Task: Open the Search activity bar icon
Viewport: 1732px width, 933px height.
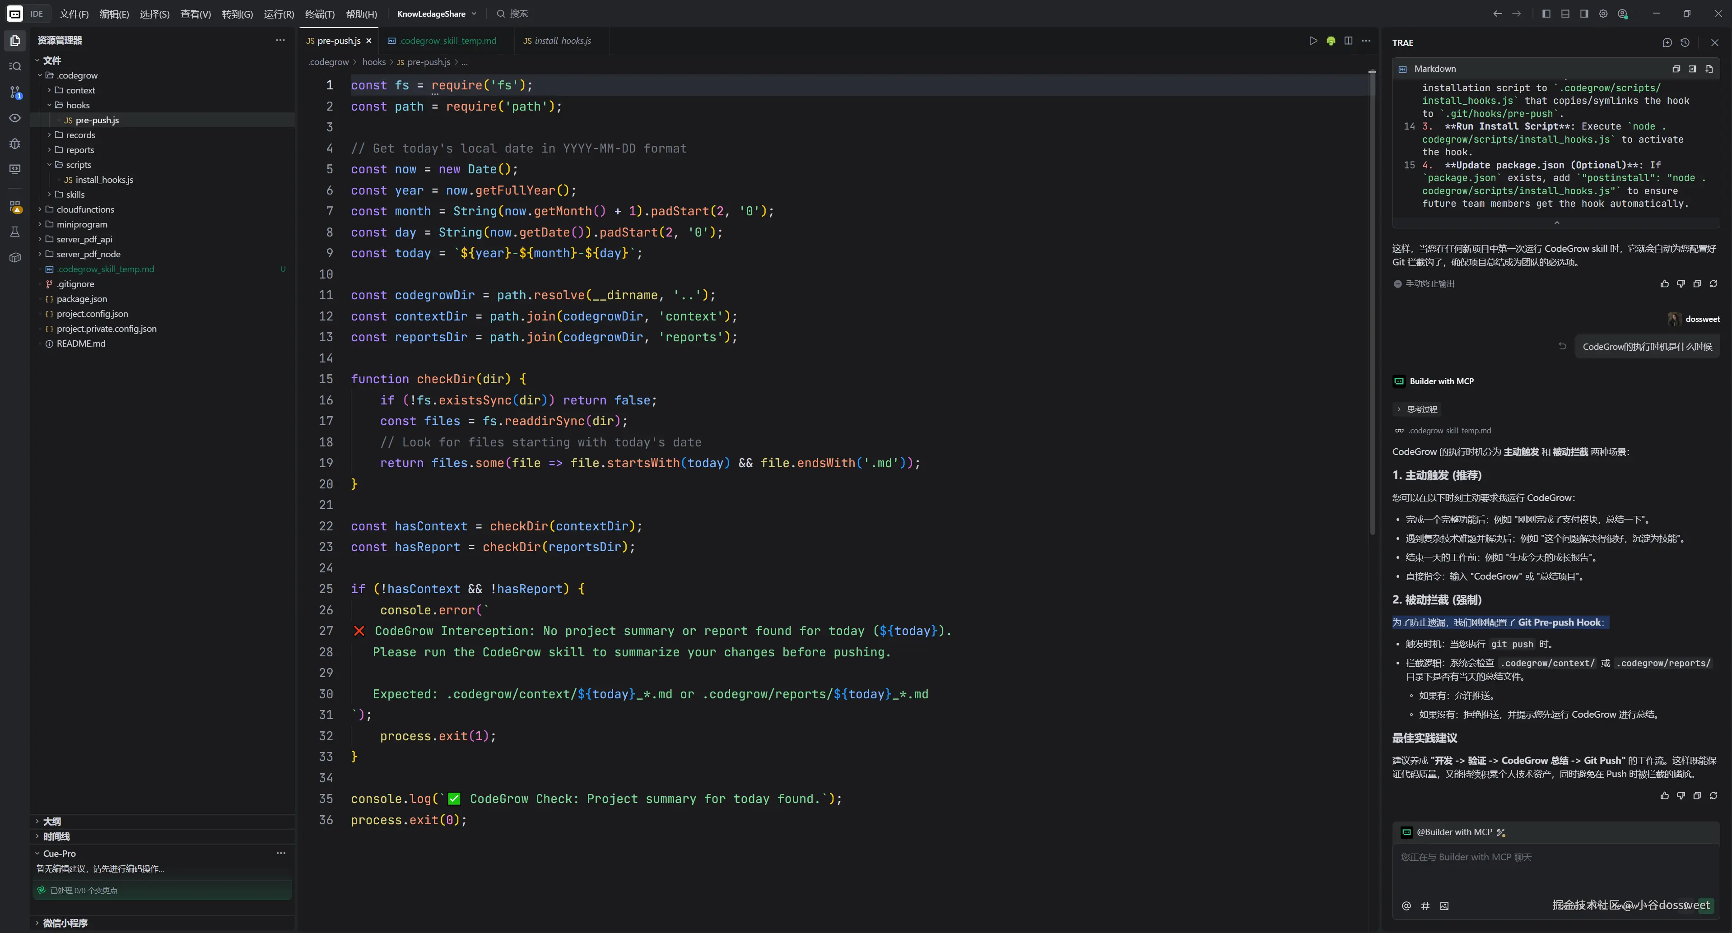Action: [x=15, y=66]
